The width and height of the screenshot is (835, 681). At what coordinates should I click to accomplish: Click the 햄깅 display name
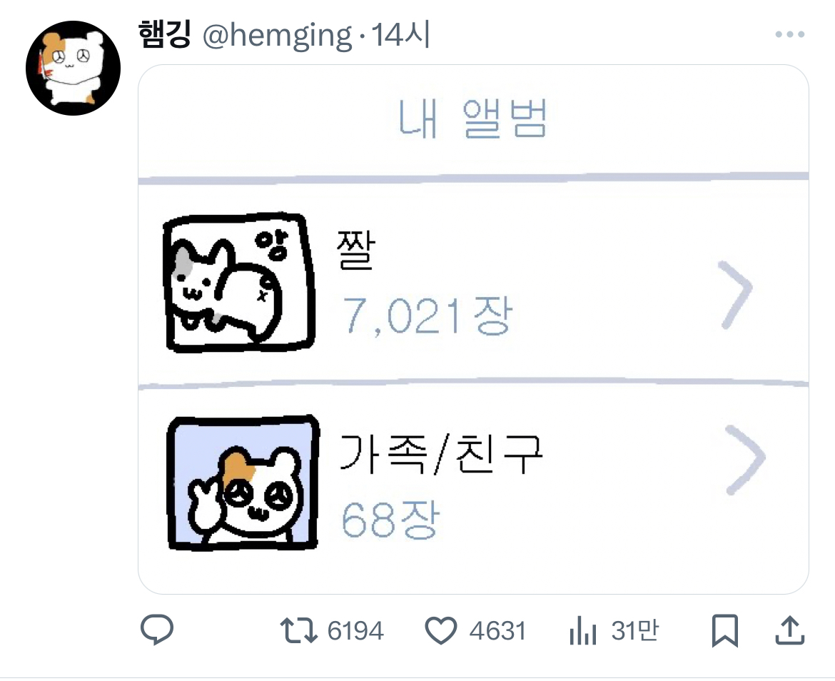point(165,34)
